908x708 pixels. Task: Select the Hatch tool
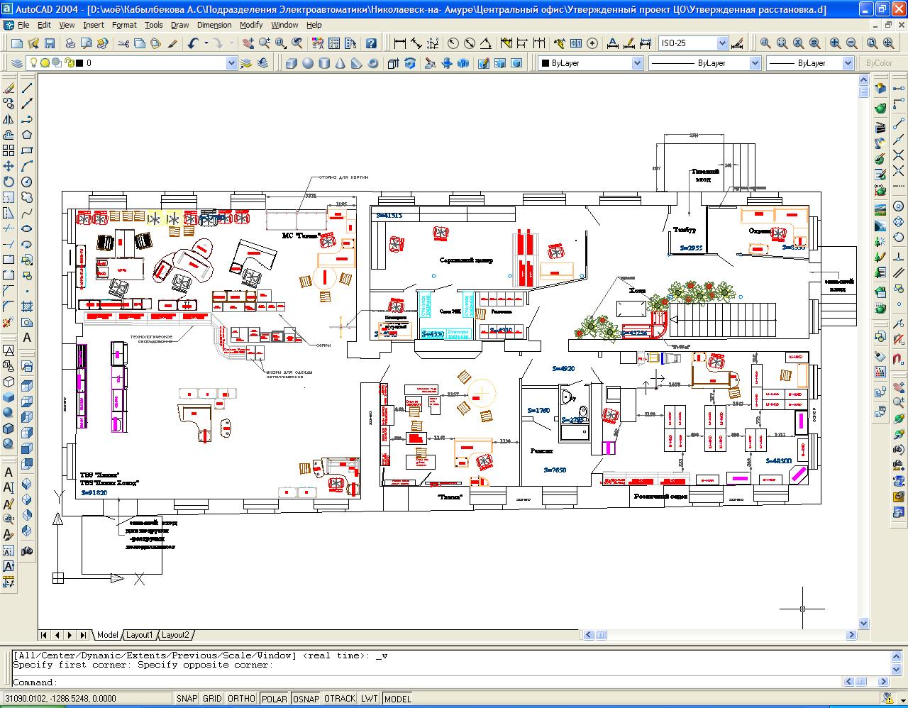27,306
